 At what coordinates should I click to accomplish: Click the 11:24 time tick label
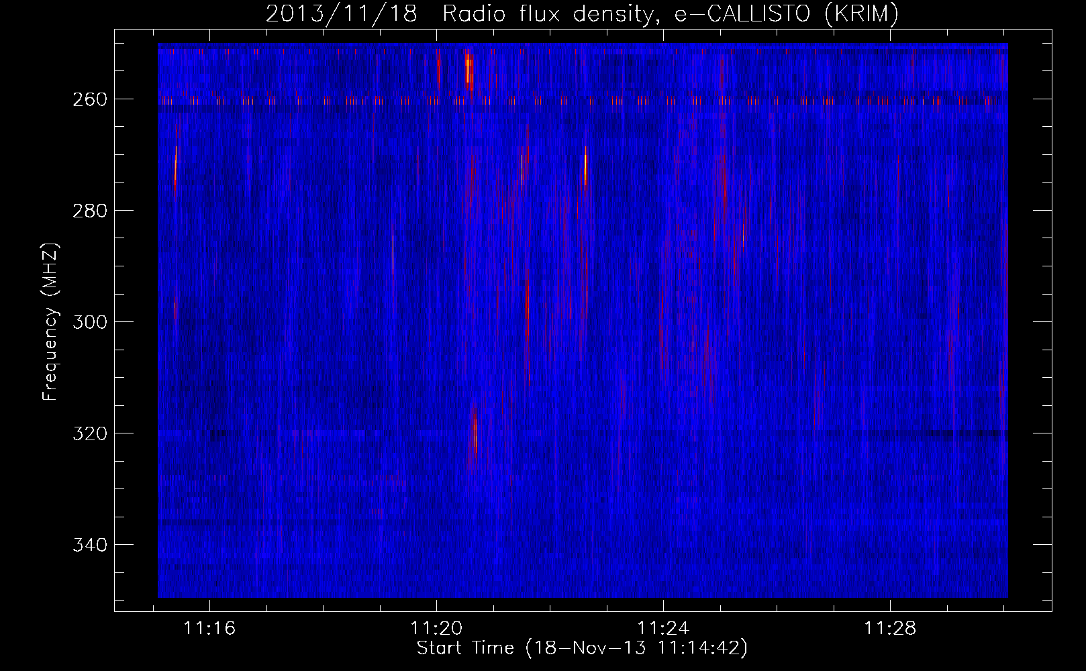(663, 629)
